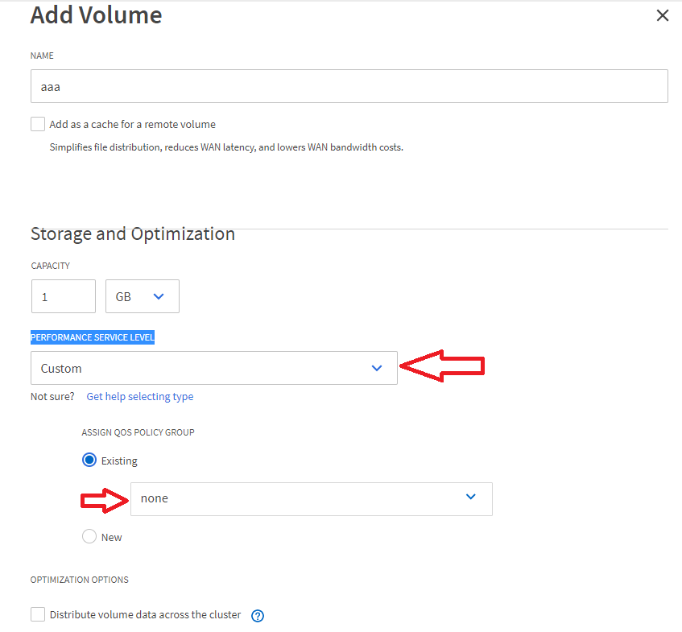Open the capacity unit dropdown showing GB

click(142, 296)
